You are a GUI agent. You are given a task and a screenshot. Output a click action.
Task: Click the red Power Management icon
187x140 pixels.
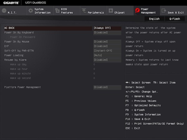137,11
